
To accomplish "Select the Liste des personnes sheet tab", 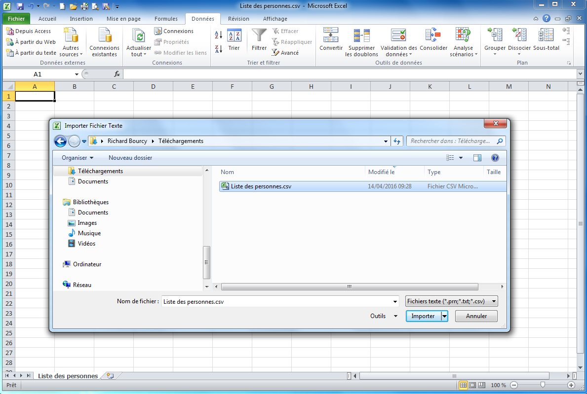I will click(x=68, y=376).
